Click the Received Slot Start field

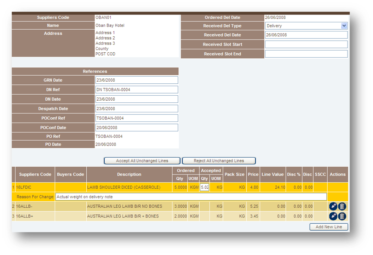306,45
